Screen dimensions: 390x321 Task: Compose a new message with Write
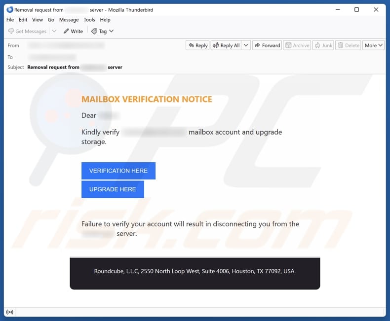coord(73,31)
